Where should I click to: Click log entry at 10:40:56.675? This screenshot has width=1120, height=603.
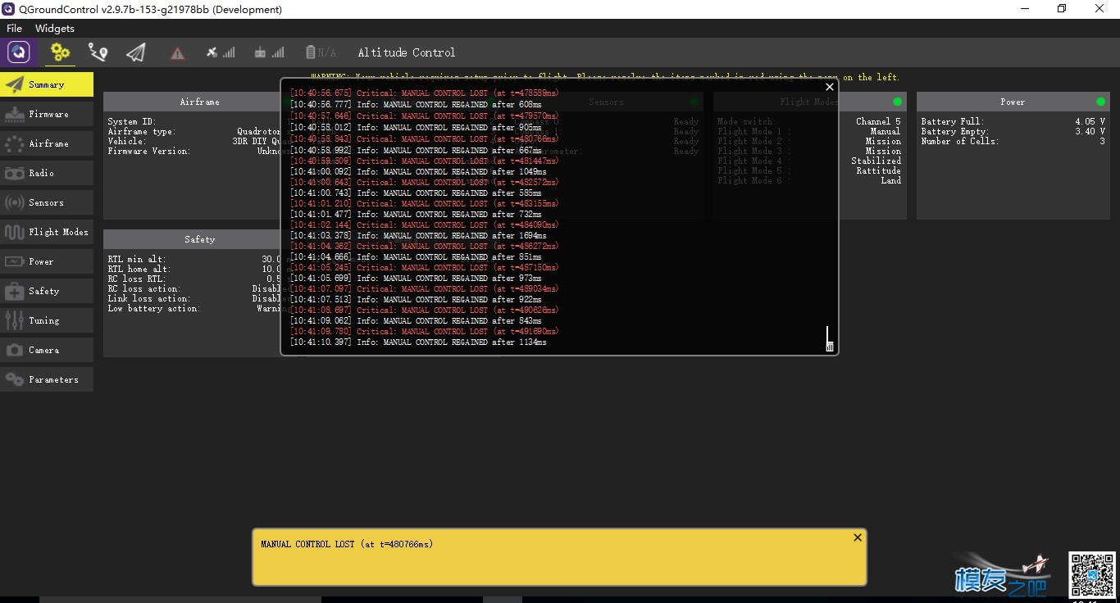tap(425, 93)
